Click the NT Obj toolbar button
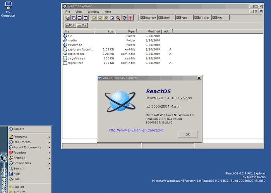271x193 pixels. [x=202, y=18]
